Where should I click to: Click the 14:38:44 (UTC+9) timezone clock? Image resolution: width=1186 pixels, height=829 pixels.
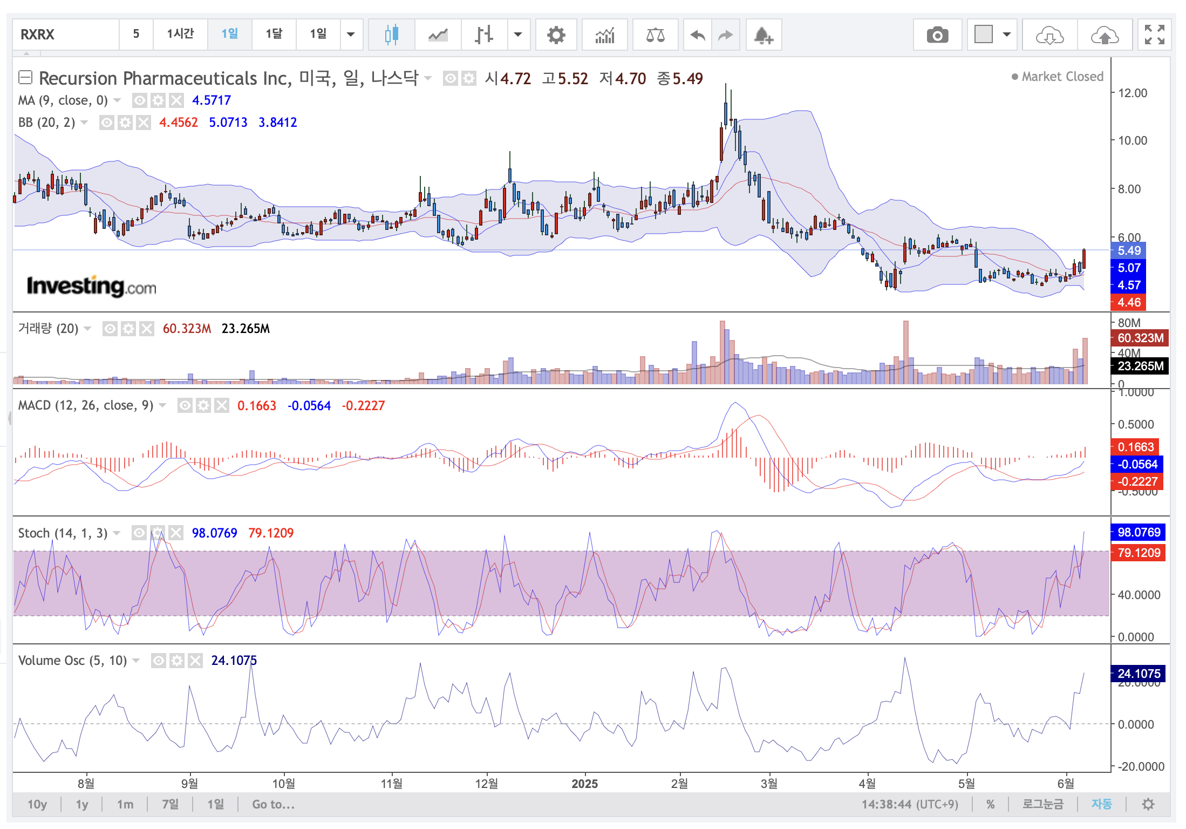point(910,804)
